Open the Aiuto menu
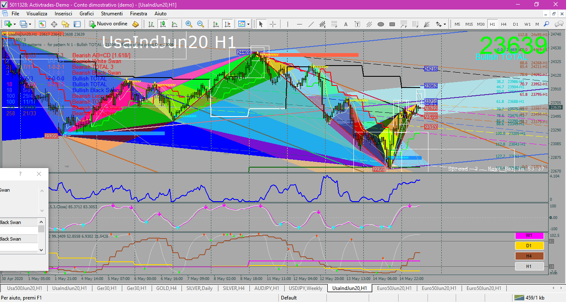Screen dimensions: 566x302 coord(160,14)
